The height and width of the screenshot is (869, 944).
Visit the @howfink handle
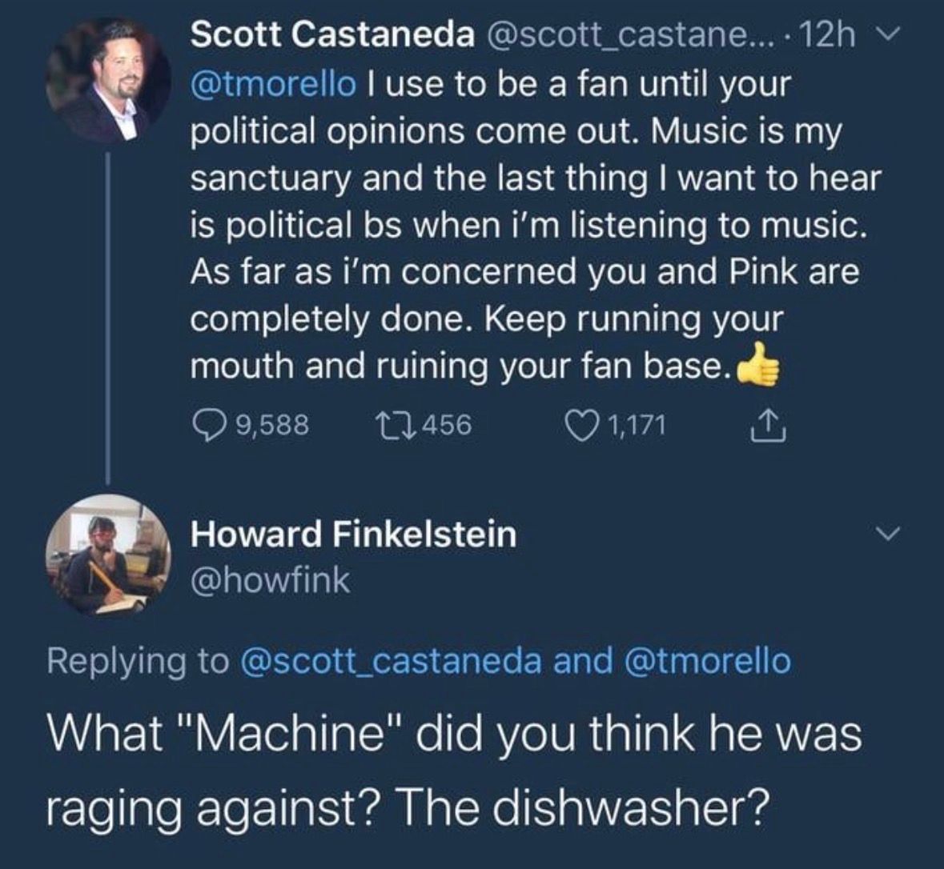click(x=270, y=580)
